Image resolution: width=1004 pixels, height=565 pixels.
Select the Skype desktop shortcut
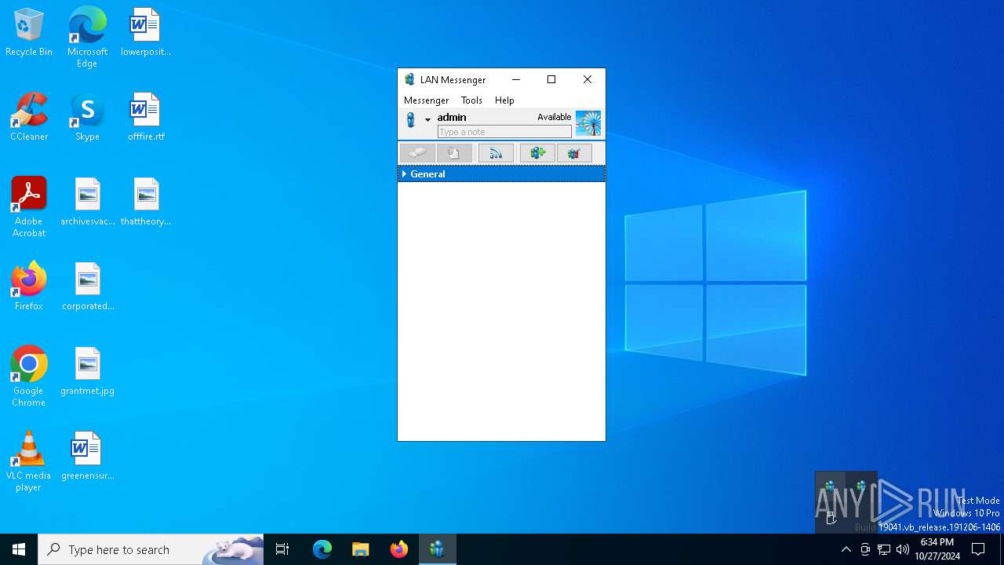click(87, 118)
